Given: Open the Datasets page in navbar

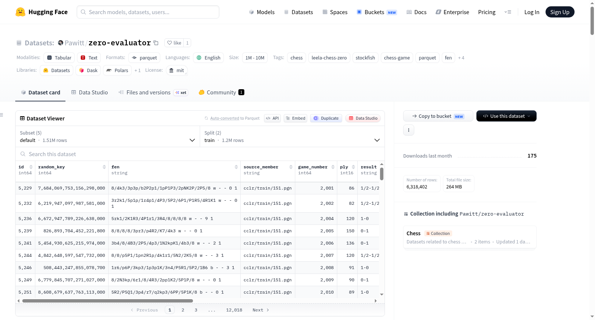Looking at the screenshot, I should pos(298,12).
